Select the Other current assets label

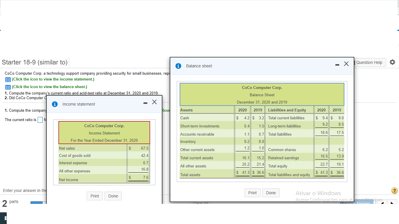click(x=197, y=150)
